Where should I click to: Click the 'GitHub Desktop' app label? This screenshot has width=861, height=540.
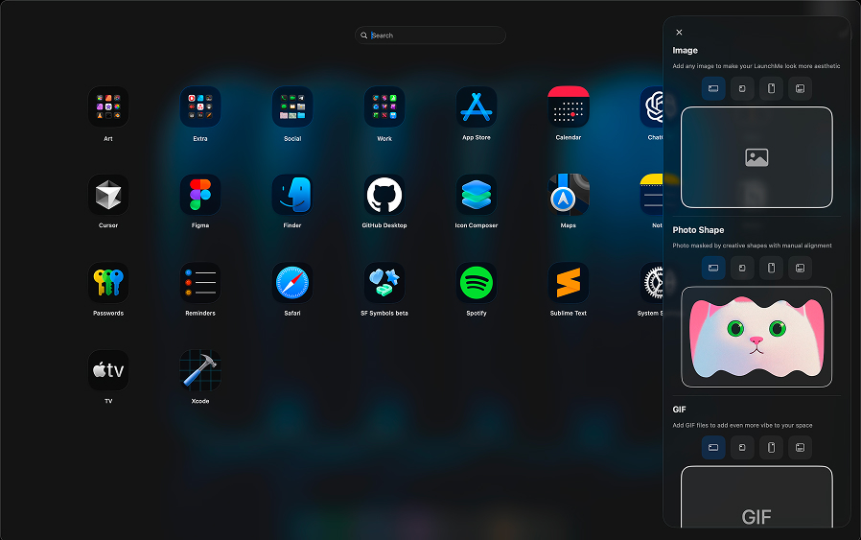coord(384,225)
